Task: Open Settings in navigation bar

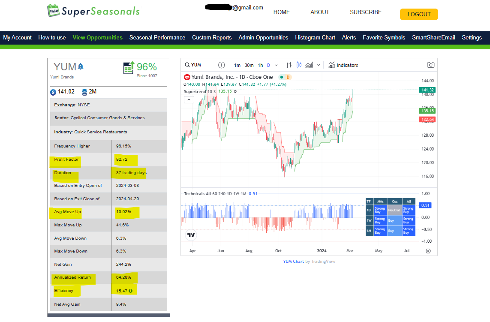Action: pos(472,37)
